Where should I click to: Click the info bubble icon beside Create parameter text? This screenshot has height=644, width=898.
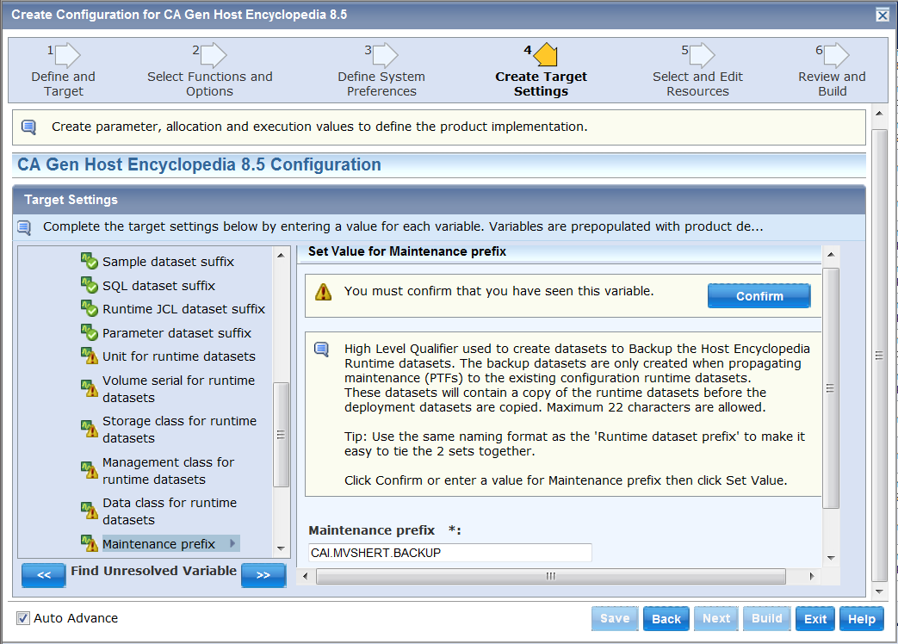[x=28, y=127]
